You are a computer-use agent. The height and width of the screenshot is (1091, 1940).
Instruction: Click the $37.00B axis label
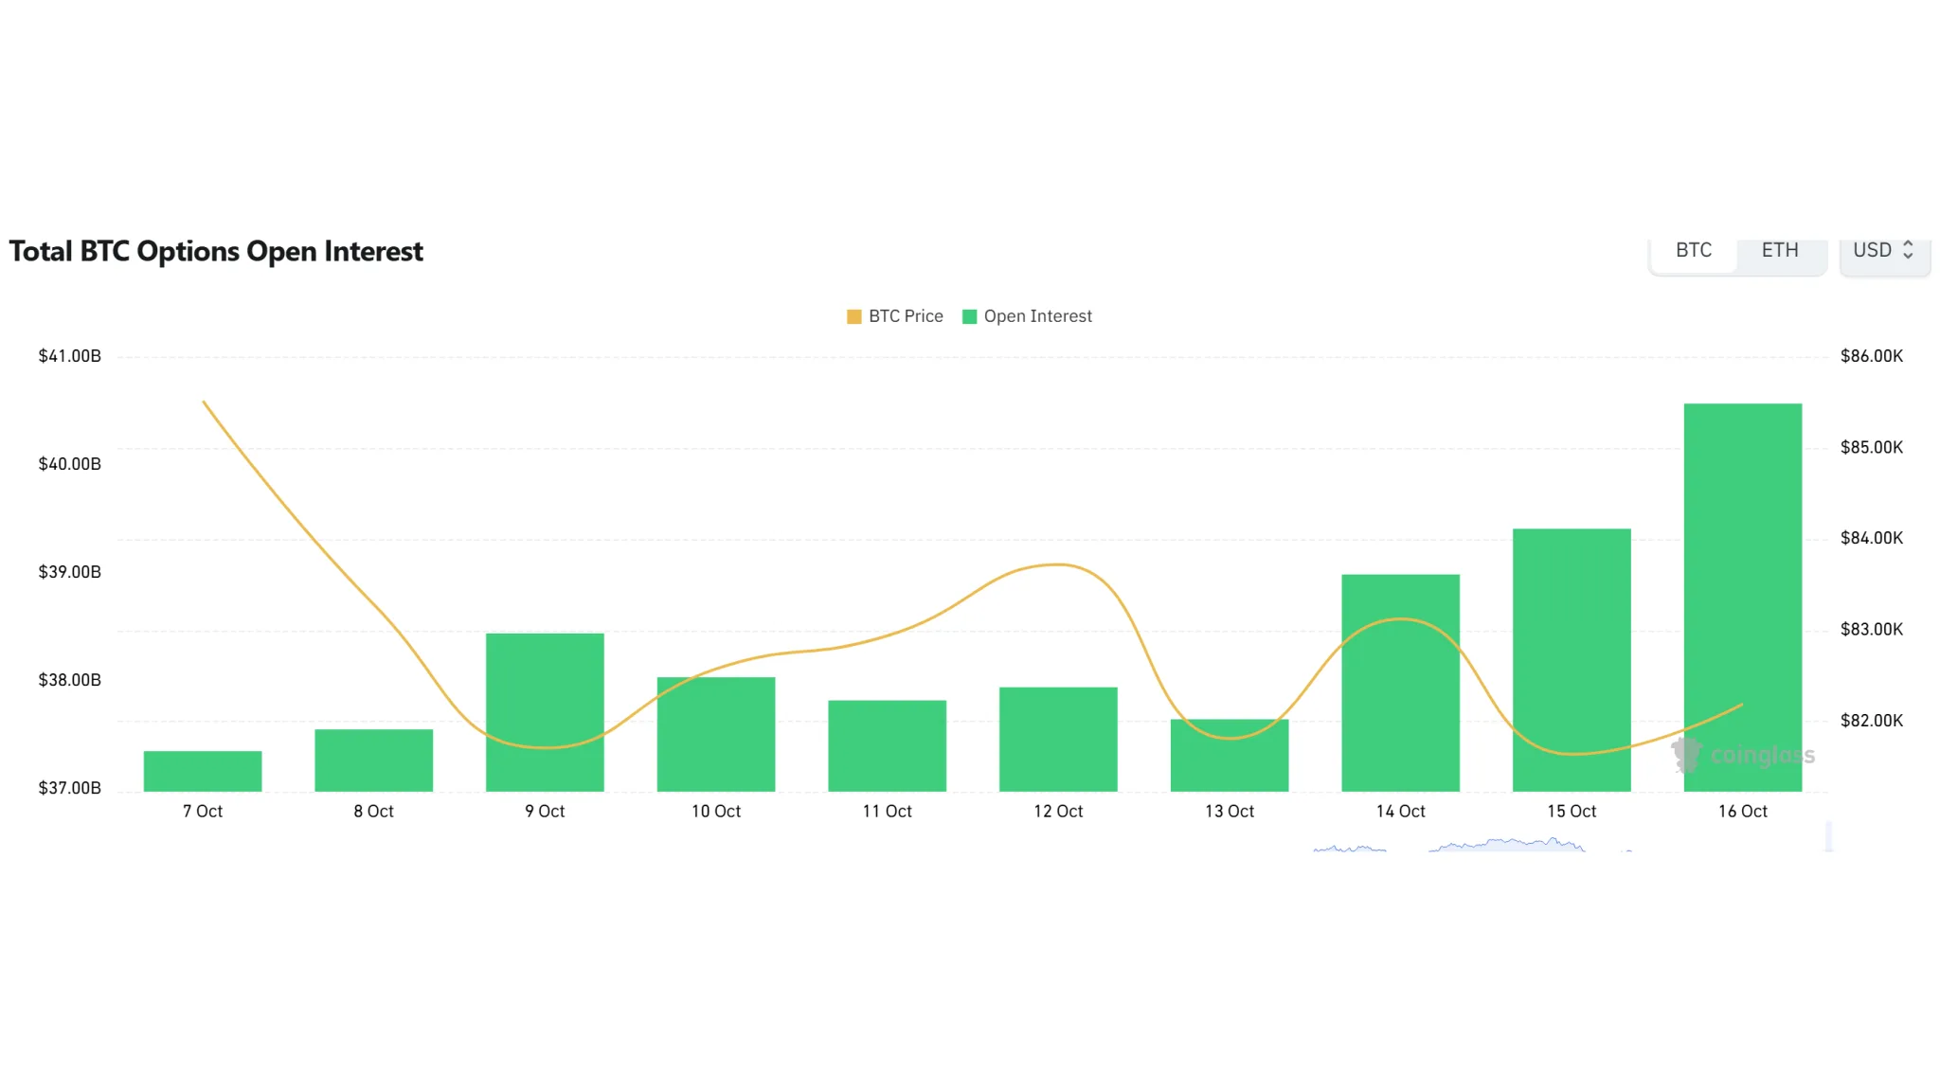point(69,788)
